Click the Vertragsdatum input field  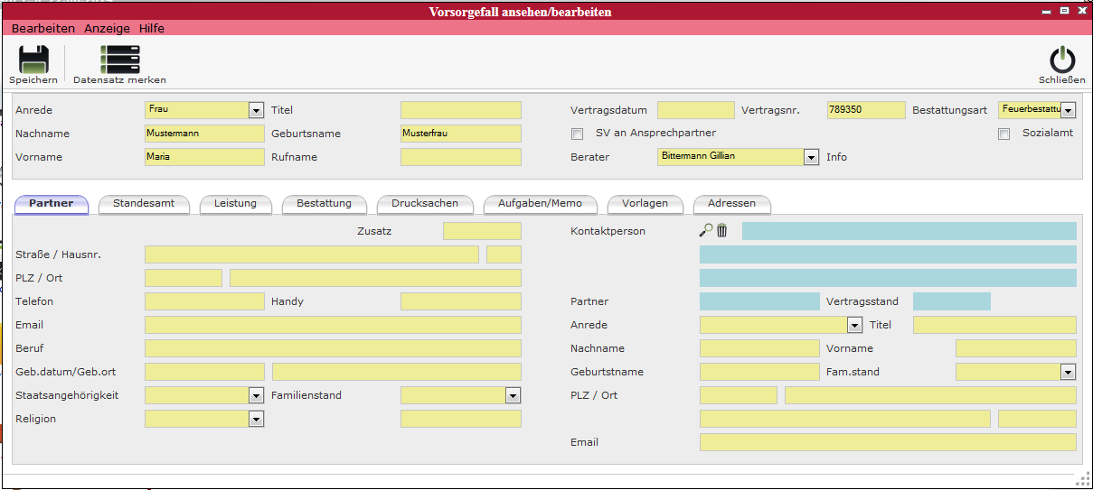click(x=695, y=110)
